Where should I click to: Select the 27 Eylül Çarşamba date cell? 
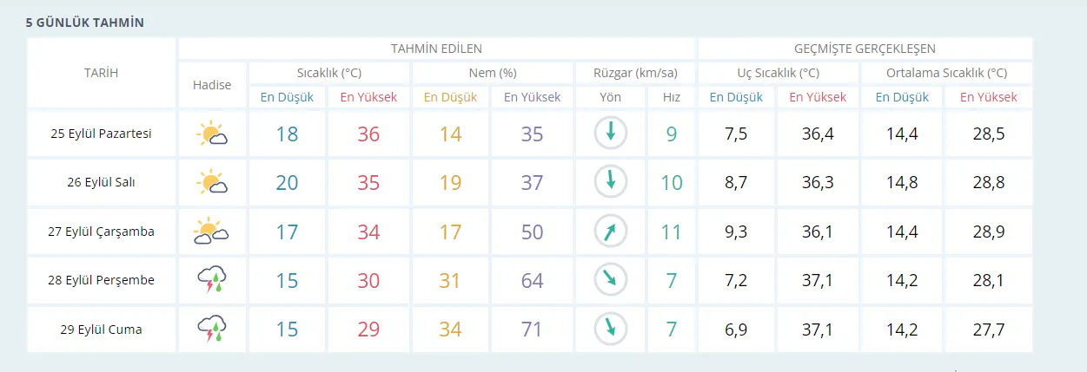[x=102, y=232]
